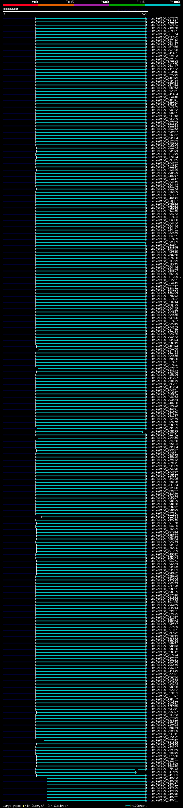Select the UniRef100_Q575T2 label
This screenshot has height=808, width=183.
[x=164, y=741]
